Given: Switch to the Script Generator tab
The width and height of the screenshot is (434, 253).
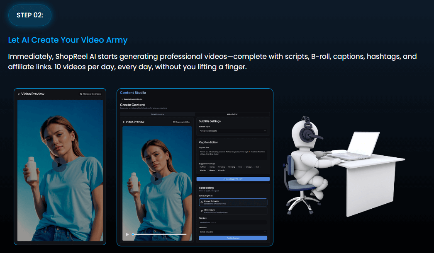Looking at the screenshot, I should click(158, 114).
